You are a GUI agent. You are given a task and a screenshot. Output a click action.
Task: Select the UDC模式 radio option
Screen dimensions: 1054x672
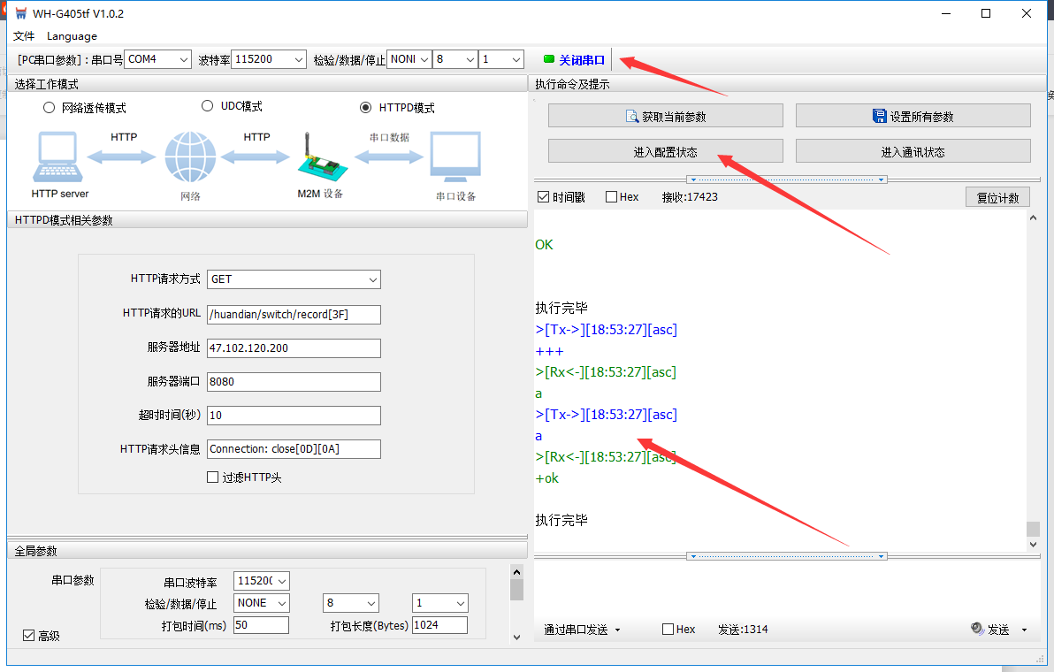coord(208,106)
